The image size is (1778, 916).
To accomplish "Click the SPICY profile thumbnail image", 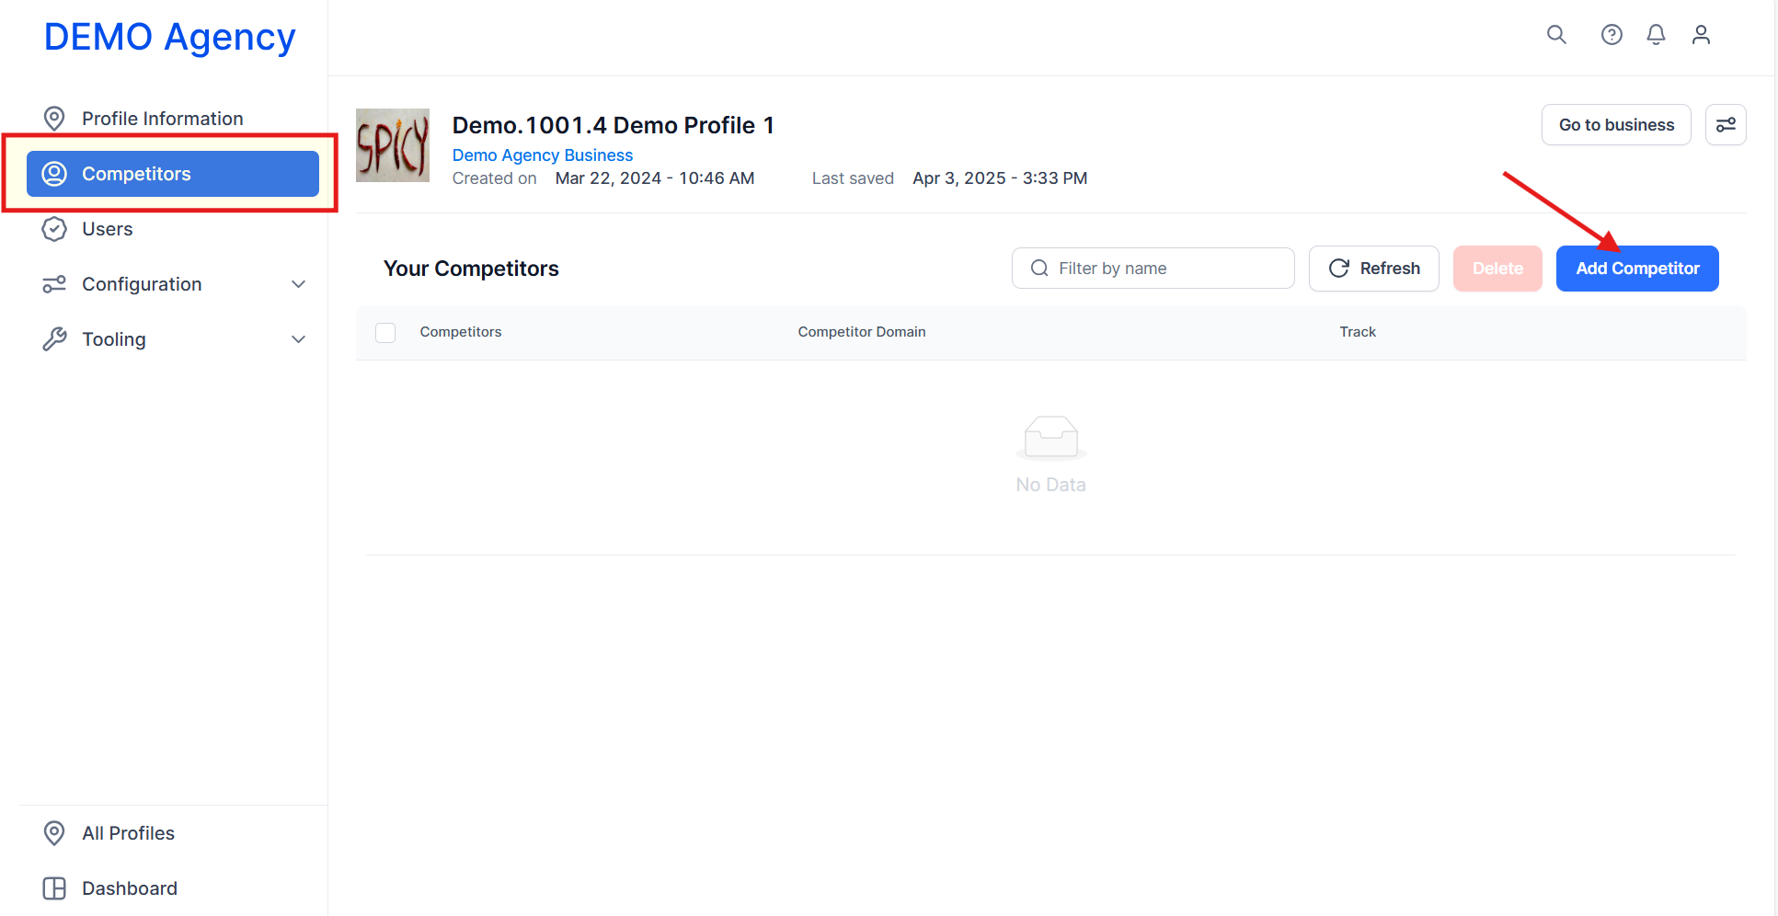I will pos(393,145).
